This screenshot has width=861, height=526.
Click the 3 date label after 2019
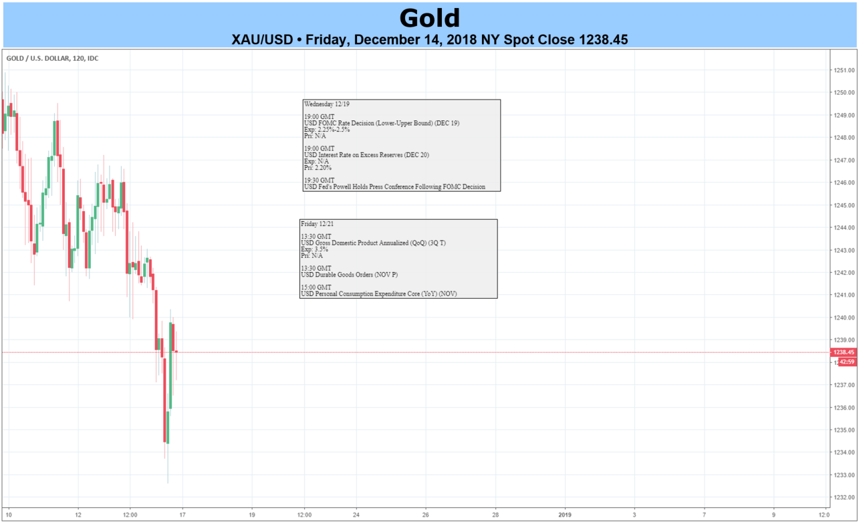coord(634,515)
